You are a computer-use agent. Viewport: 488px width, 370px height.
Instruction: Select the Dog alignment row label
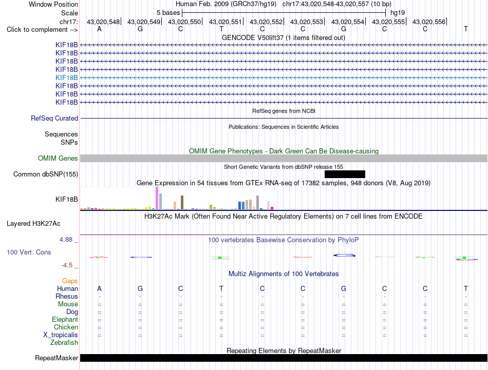point(72,312)
